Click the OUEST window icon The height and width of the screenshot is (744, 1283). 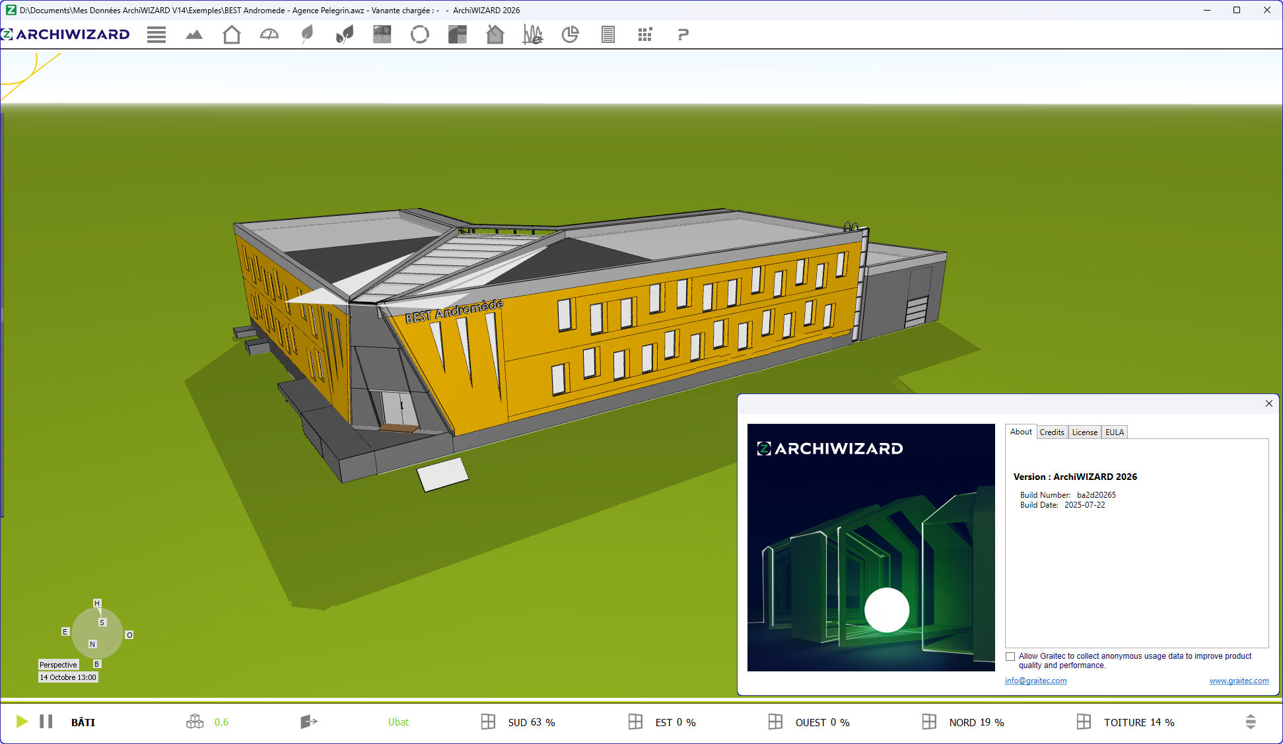[x=775, y=722]
